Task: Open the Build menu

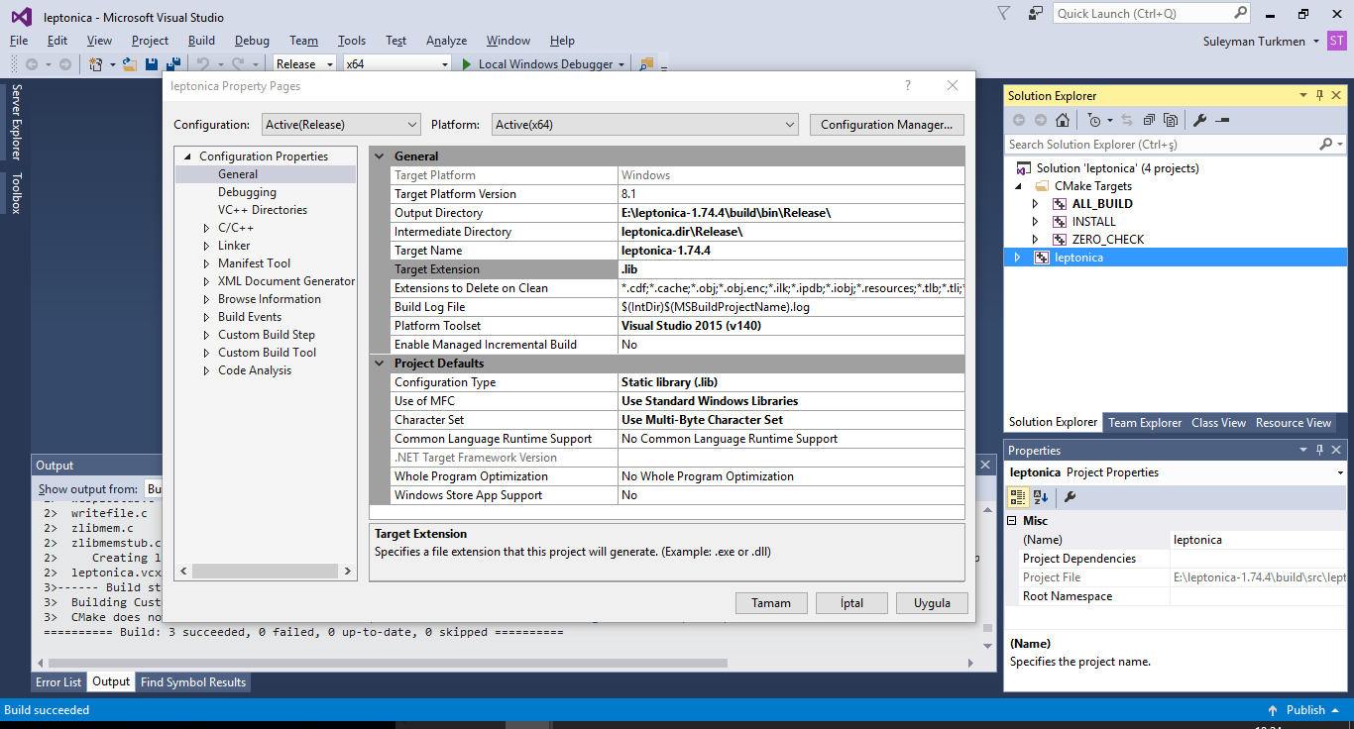Action: click(x=201, y=41)
